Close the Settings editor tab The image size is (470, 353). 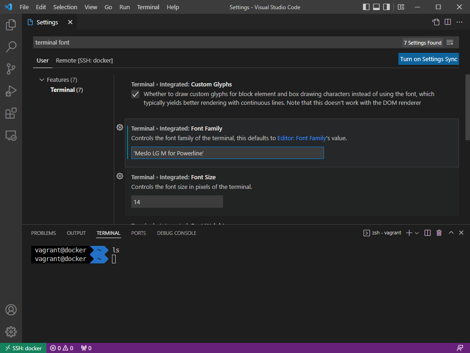coord(70,22)
